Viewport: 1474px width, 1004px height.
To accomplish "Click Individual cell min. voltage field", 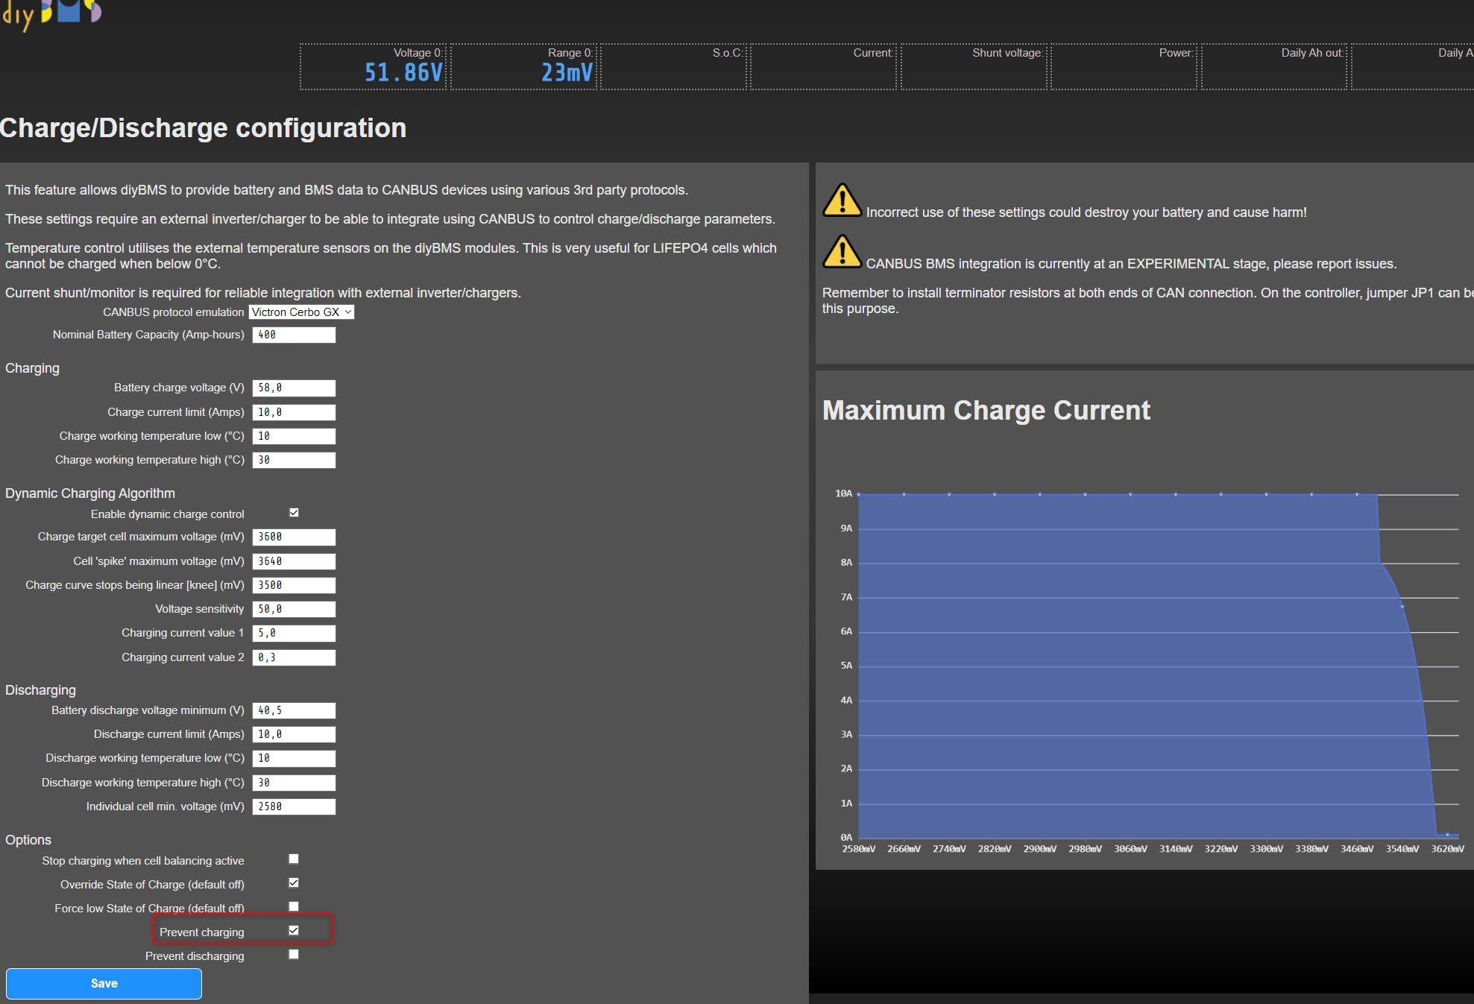I will [294, 806].
